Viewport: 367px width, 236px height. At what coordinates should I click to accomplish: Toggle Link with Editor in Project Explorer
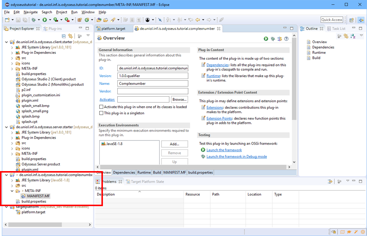click(x=70, y=36)
